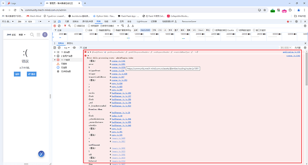Image resolution: width=308 pixels, height=165 pixels.
Task: Clear the console output
Action: 59,48
